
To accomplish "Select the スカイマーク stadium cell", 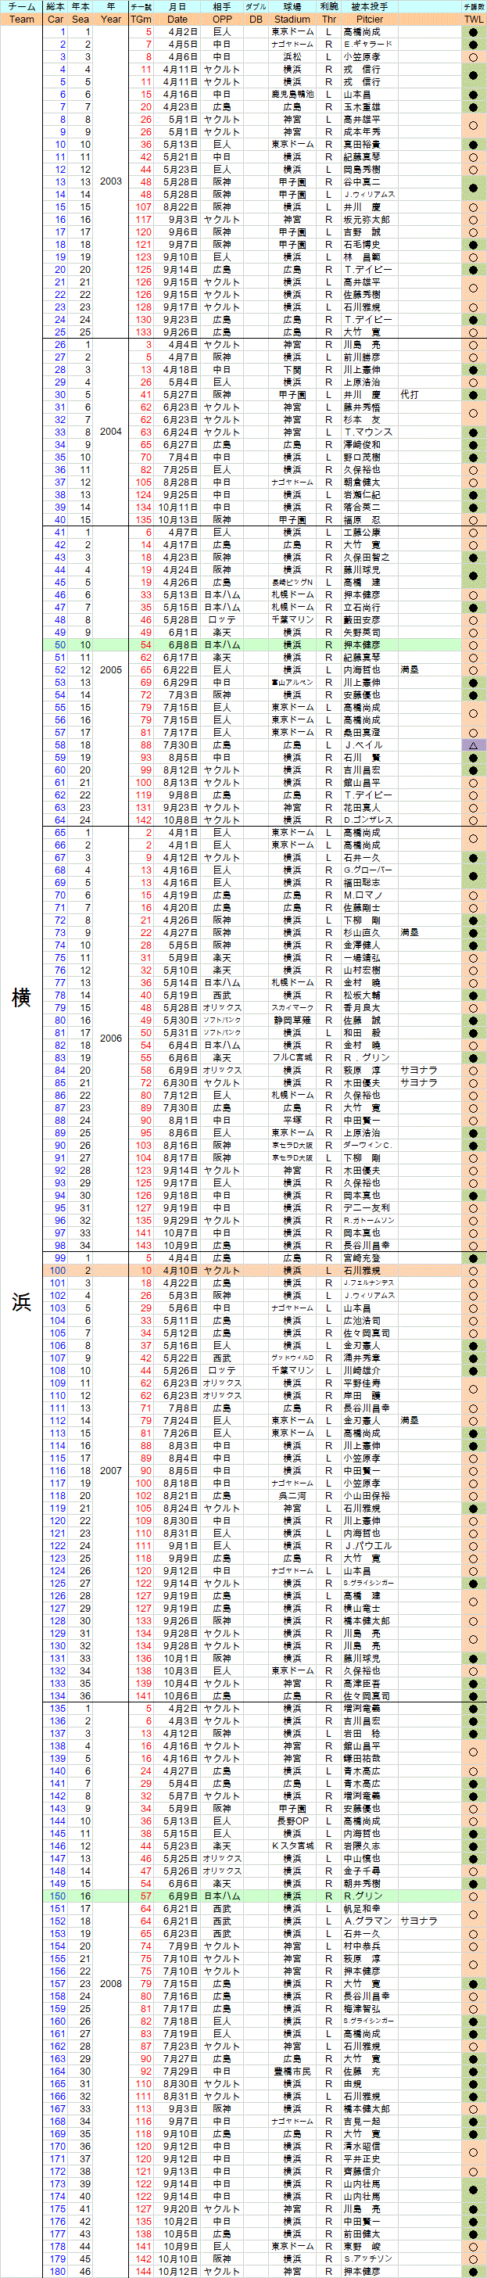I will (x=292, y=1007).
